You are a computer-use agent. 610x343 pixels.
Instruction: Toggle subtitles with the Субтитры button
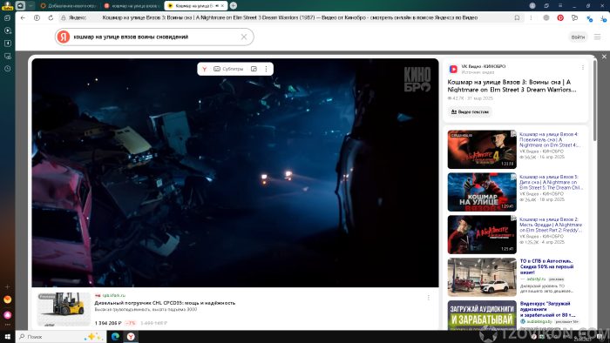pos(228,69)
